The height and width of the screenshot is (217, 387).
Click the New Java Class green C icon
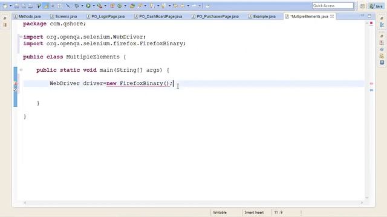(x=120, y=5)
